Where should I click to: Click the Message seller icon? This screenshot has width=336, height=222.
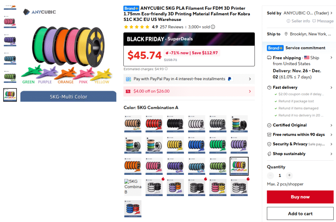pyautogui.click(x=314, y=21)
